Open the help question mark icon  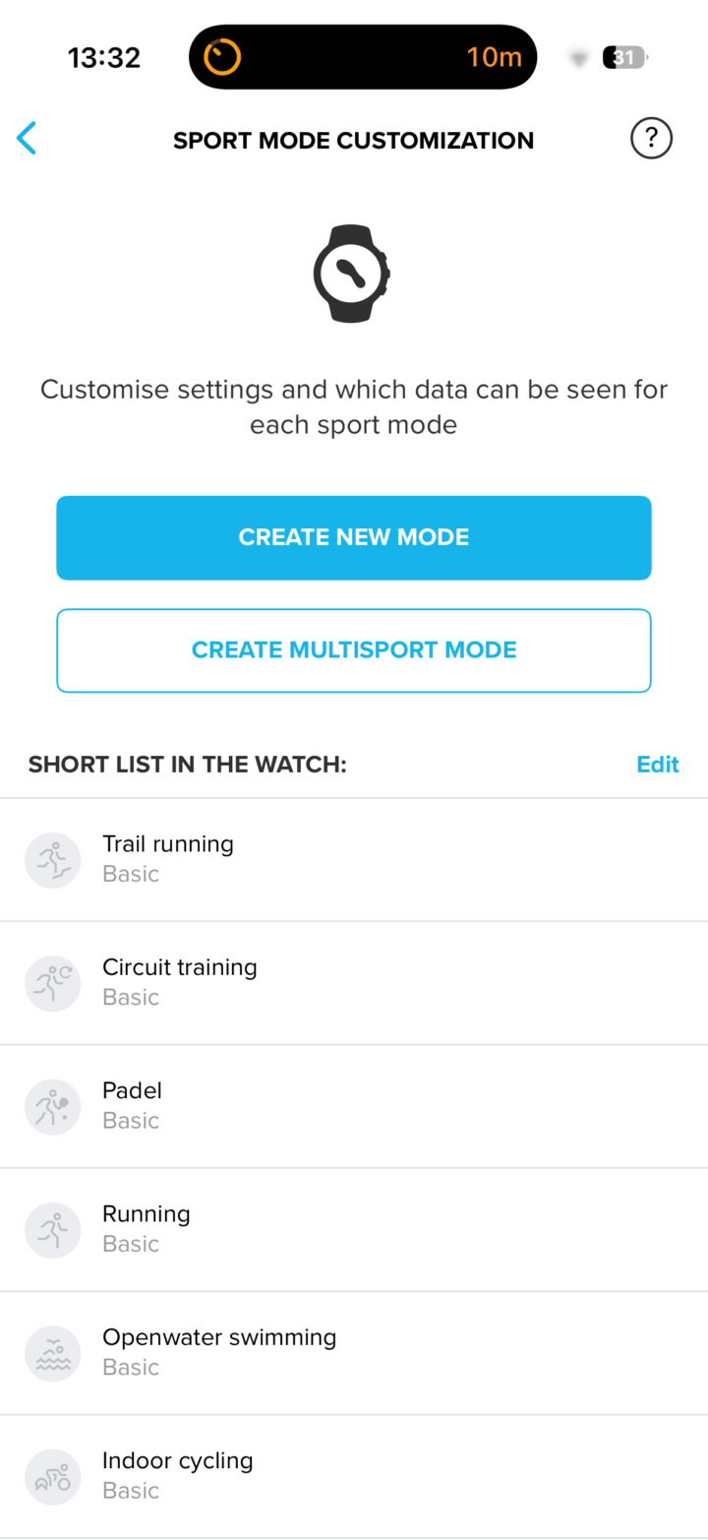650,139
